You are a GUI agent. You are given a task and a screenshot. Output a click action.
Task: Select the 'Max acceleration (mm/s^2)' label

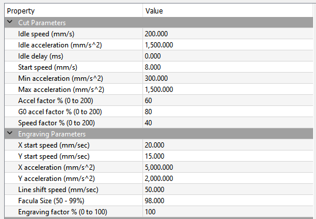point(61,90)
